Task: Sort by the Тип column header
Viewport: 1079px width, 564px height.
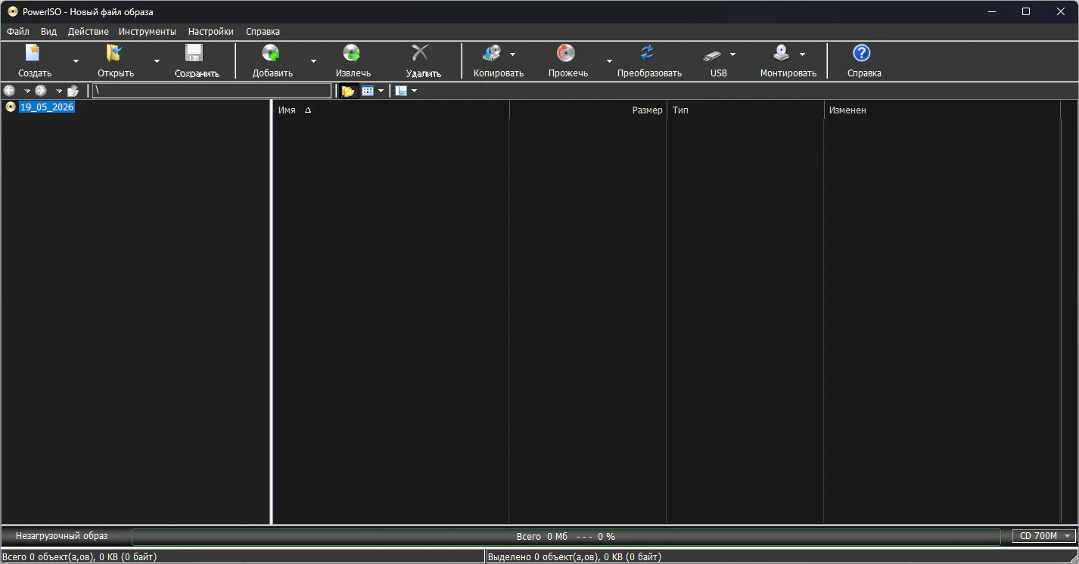Action: (745, 110)
